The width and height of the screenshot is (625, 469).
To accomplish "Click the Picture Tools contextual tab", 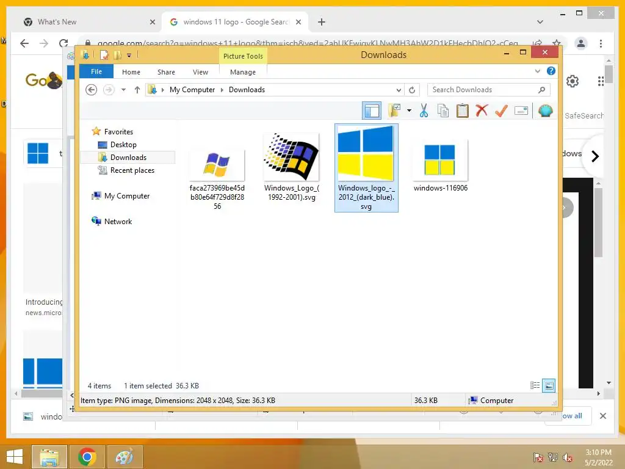I will coord(243,56).
